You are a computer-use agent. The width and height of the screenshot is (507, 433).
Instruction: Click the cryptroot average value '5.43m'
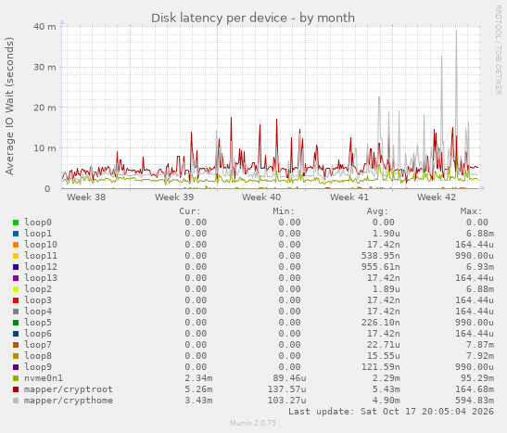point(387,389)
